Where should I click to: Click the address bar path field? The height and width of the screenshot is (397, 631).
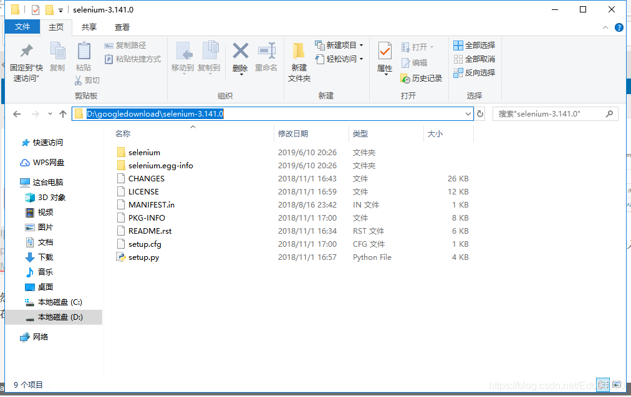point(272,114)
